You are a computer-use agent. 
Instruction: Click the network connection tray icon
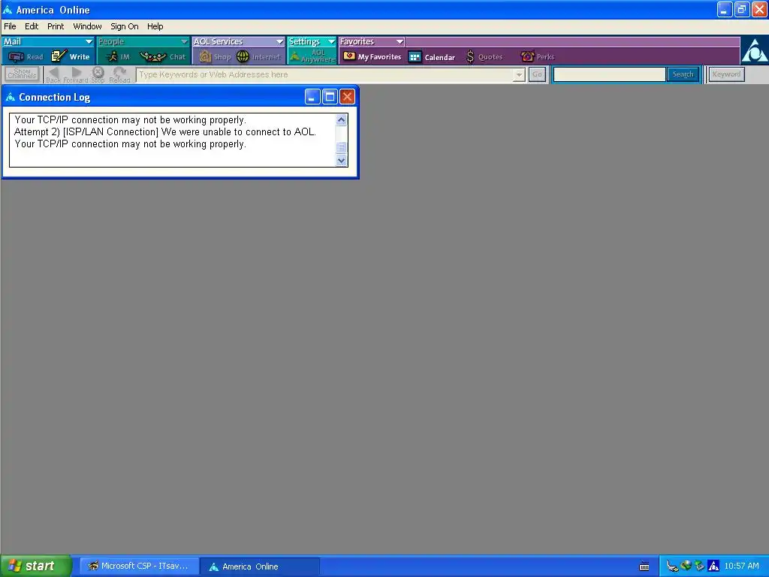coord(672,566)
